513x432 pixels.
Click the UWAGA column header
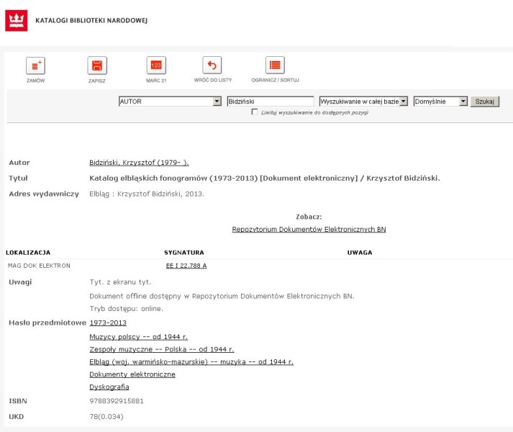click(x=360, y=253)
